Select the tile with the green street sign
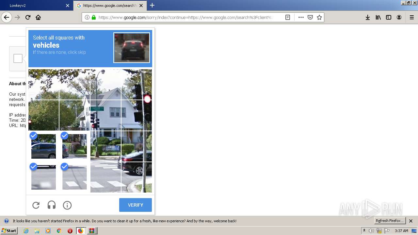The width and height of the screenshot is (418, 235). tap(105, 115)
